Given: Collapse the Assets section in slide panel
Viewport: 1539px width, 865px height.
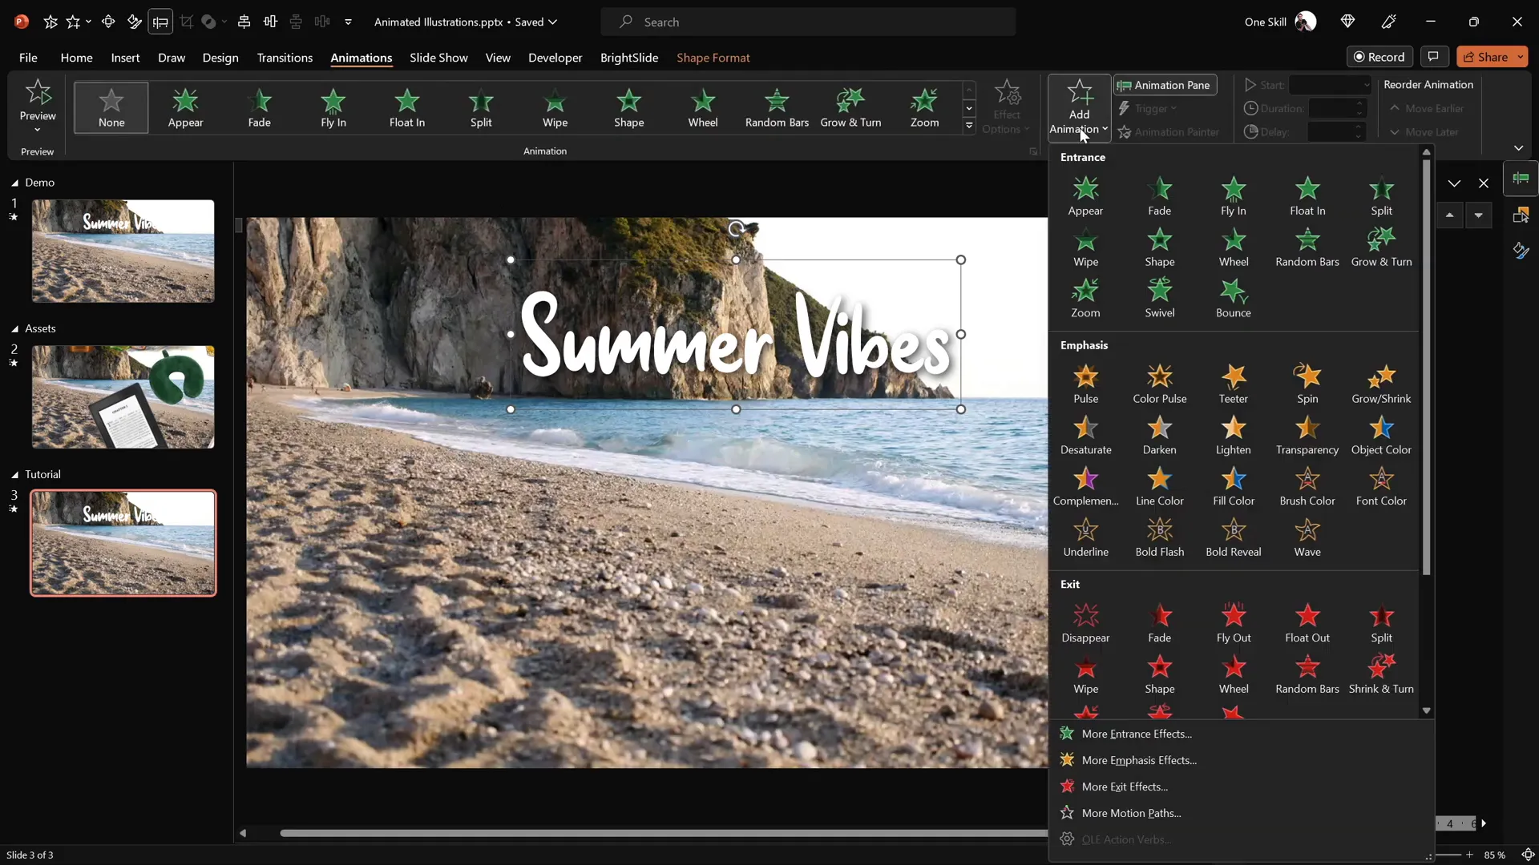Looking at the screenshot, I should (14, 328).
